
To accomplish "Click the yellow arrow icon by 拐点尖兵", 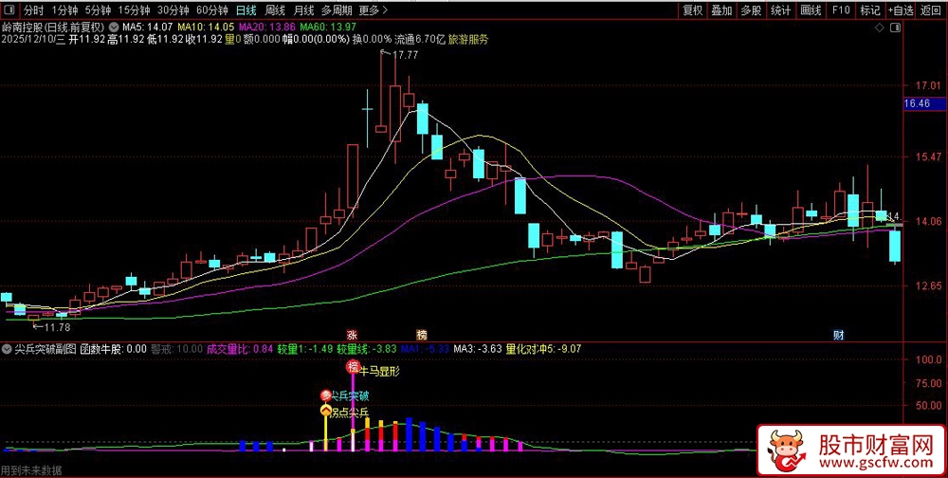I will pos(326,412).
